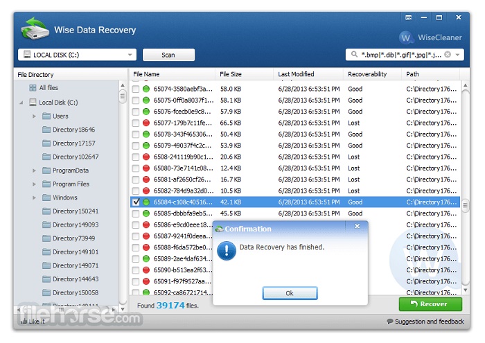Sort by File Name column header
This screenshot has height=343, width=485.
(x=173, y=74)
